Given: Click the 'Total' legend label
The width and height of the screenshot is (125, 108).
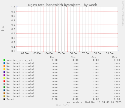Looking at the screenshot, I should [x=10, y=99].
